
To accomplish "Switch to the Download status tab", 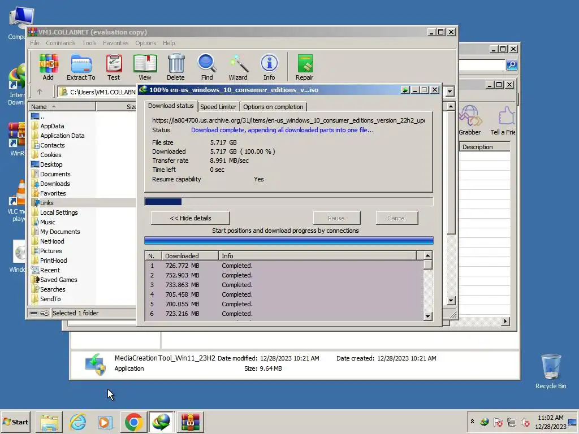I will coord(171,106).
